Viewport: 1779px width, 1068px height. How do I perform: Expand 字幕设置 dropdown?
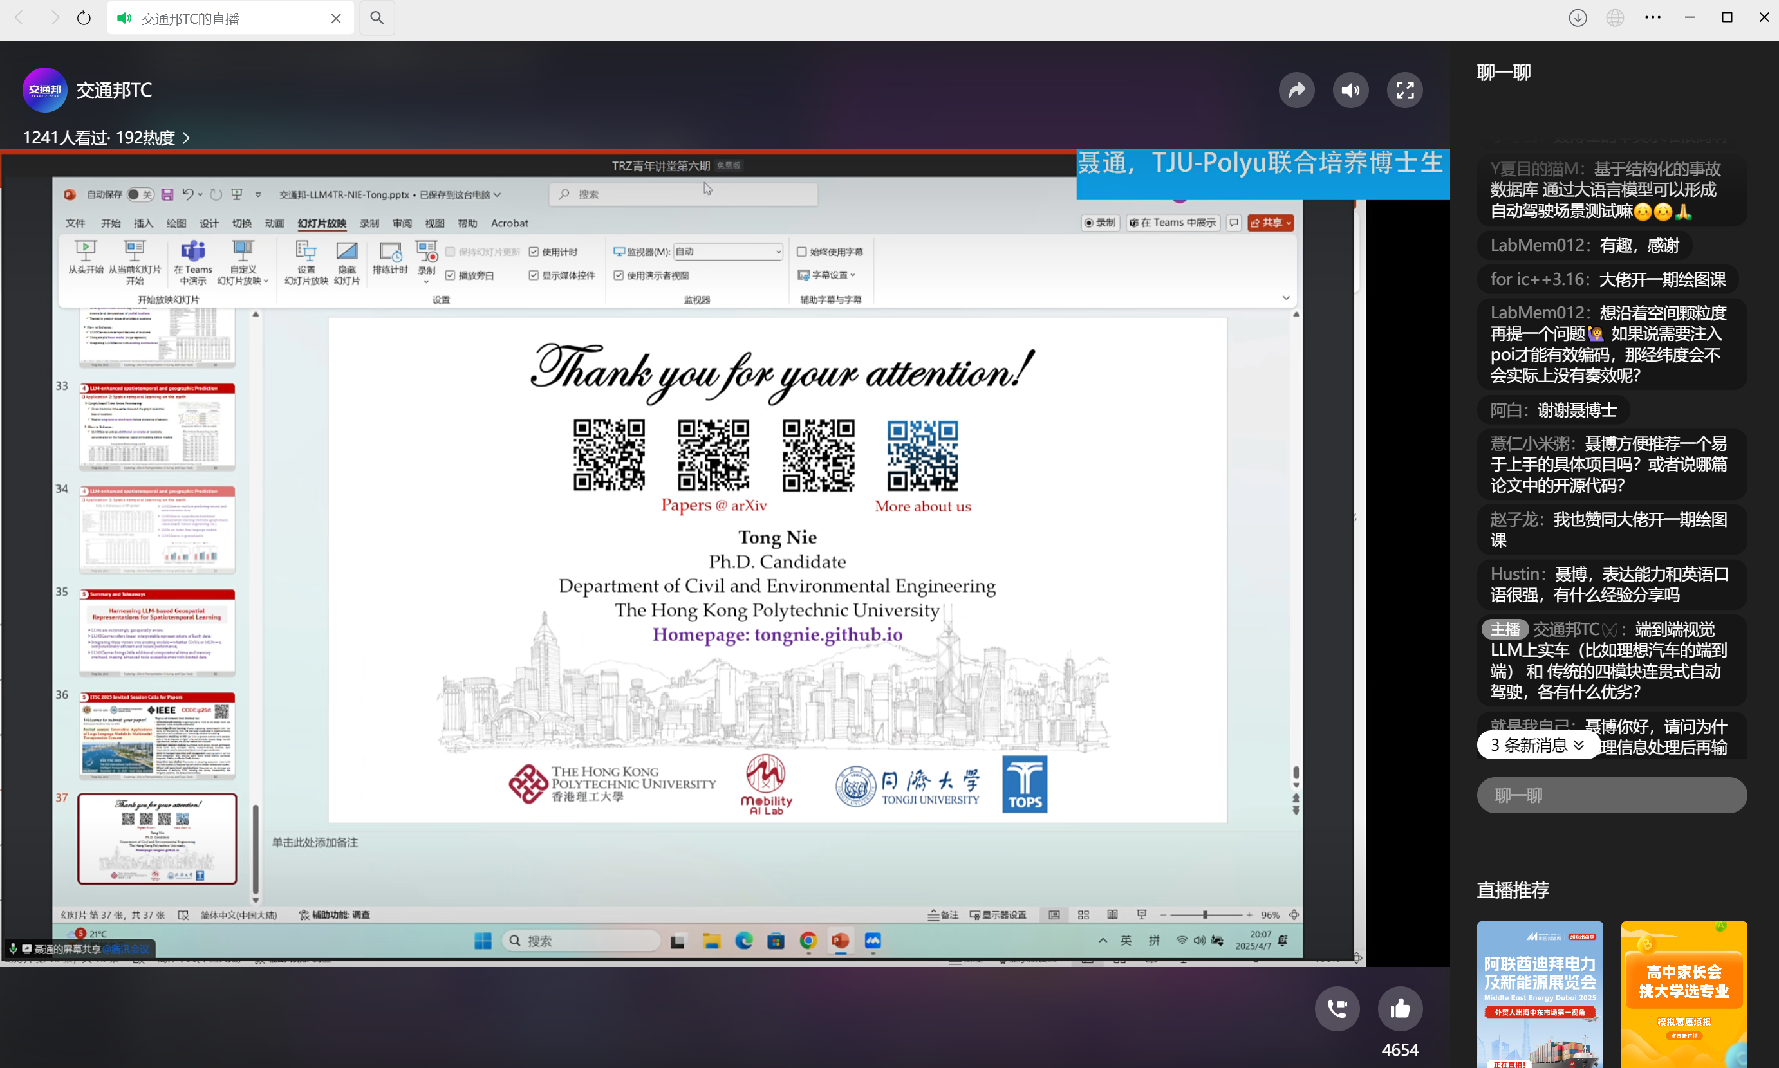826,275
